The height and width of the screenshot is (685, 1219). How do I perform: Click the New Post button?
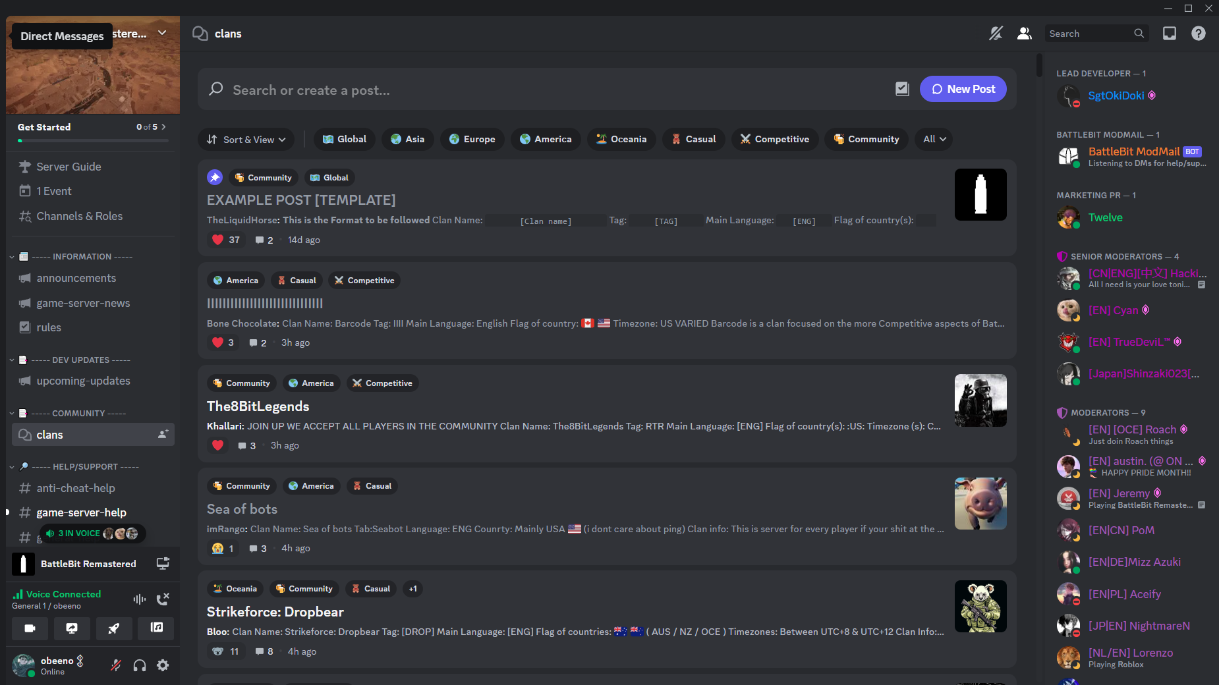click(963, 89)
